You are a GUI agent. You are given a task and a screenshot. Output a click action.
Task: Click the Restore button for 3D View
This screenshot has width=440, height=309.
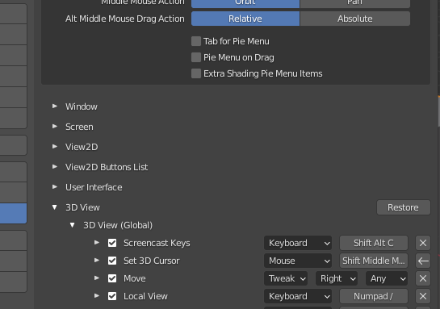[x=403, y=207]
